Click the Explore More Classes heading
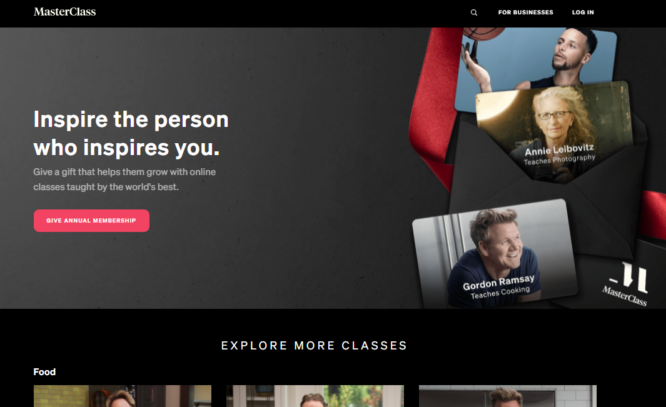Viewport: 666px width, 407px height. pyautogui.click(x=315, y=345)
